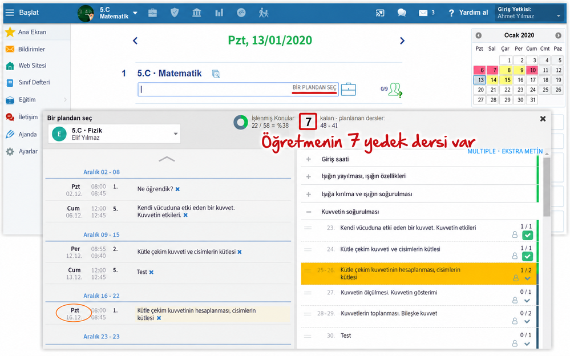Open the bar chart statistics icon
Screen dimensions: 570x356
coord(219,13)
